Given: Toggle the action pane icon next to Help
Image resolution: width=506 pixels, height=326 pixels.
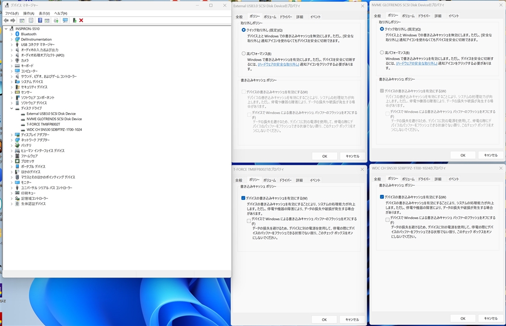Looking at the screenshot, I should [47, 20].
